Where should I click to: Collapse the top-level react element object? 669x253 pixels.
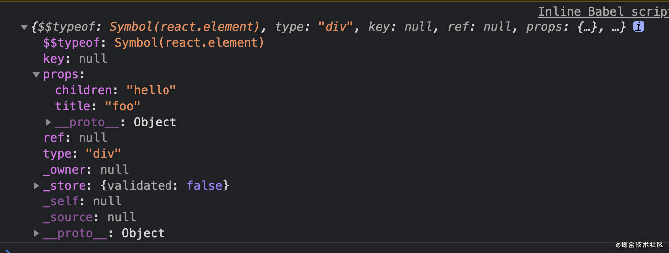[x=24, y=27]
